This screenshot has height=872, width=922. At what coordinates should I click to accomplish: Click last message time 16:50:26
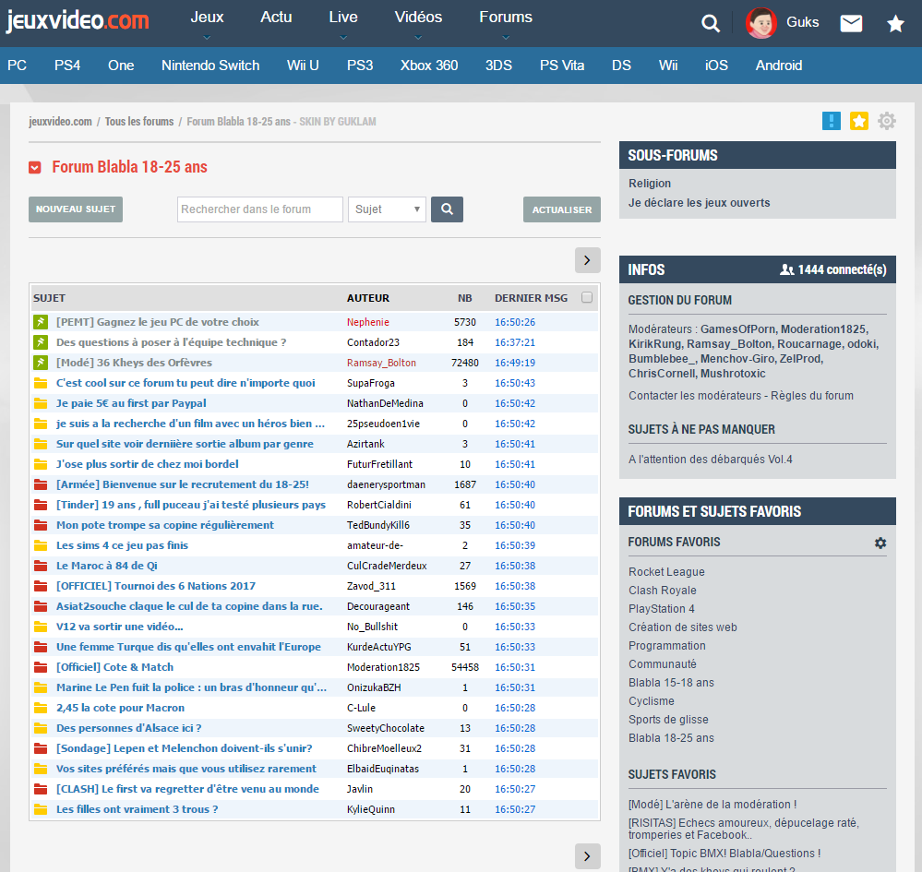[x=515, y=322]
